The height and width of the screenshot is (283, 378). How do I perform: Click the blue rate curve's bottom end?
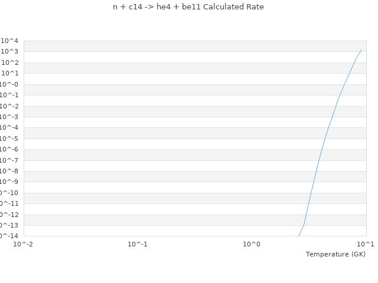[x=299, y=236]
